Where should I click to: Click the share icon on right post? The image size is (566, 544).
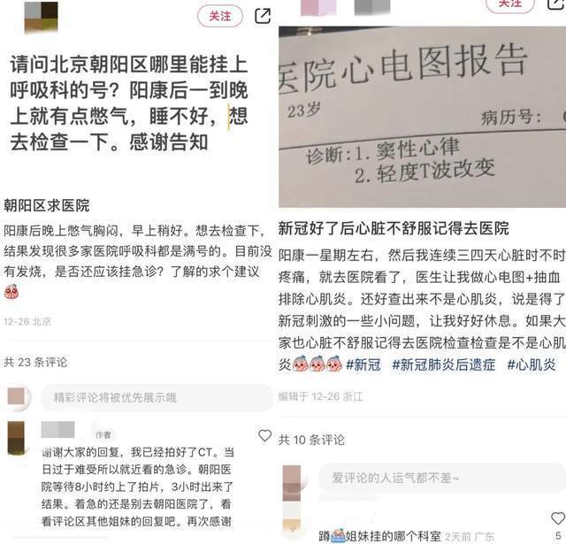coord(556,4)
